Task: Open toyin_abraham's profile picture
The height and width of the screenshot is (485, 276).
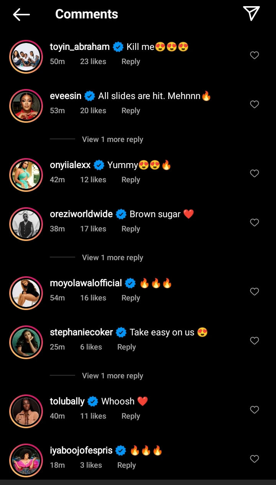Action: [26, 56]
